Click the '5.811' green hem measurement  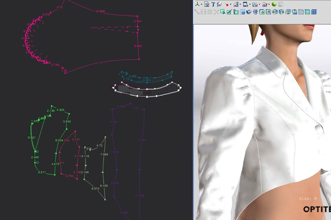pos(42,172)
